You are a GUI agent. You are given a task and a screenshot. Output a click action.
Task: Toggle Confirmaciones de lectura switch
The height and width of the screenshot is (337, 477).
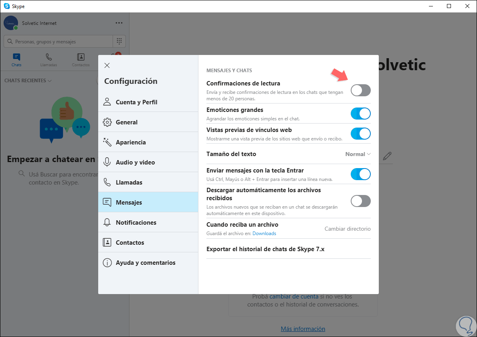coord(360,90)
